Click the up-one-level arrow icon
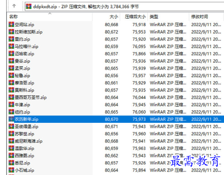Image resolution: width=224 pixels, height=175 pixels. pos(14,6)
